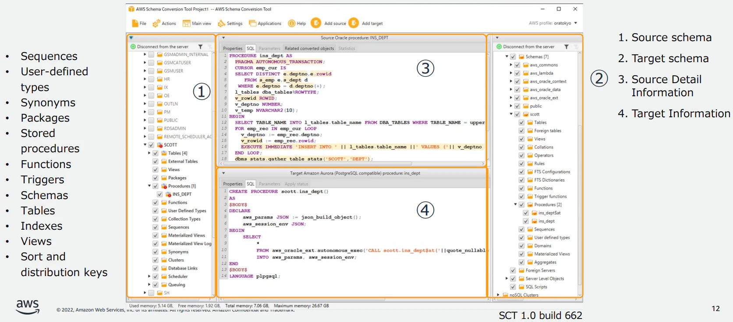Screen dimensions: 733x322
Task: Uncheck the SCOTT schema checkbox
Action: click(151, 145)
